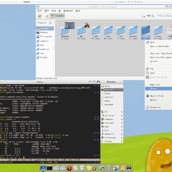Screen dimensions: 172x172
Task: Click the terminal icon in the dock
Action: coord(49,168)
